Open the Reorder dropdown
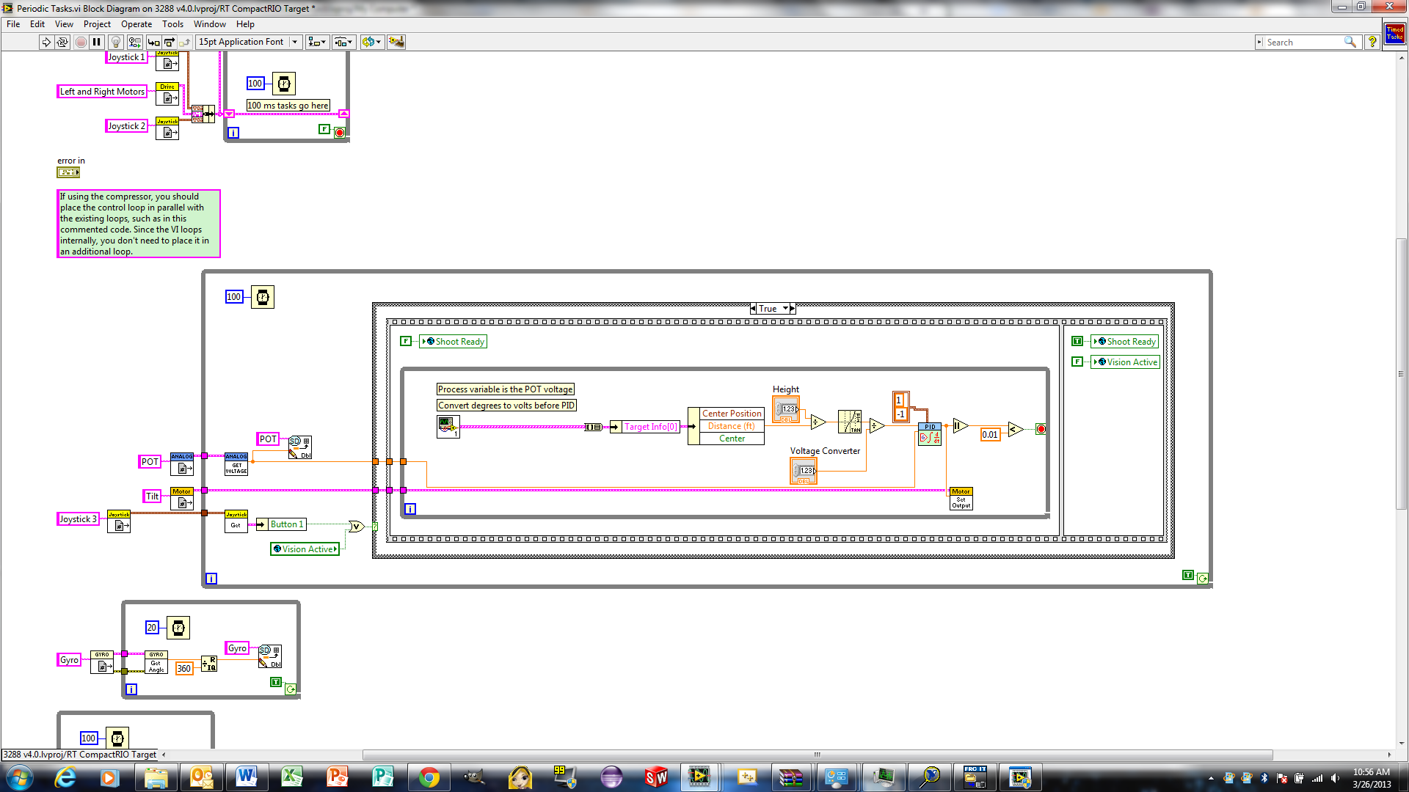This screenshot has width=1409, height=792. tap(371, 42)
